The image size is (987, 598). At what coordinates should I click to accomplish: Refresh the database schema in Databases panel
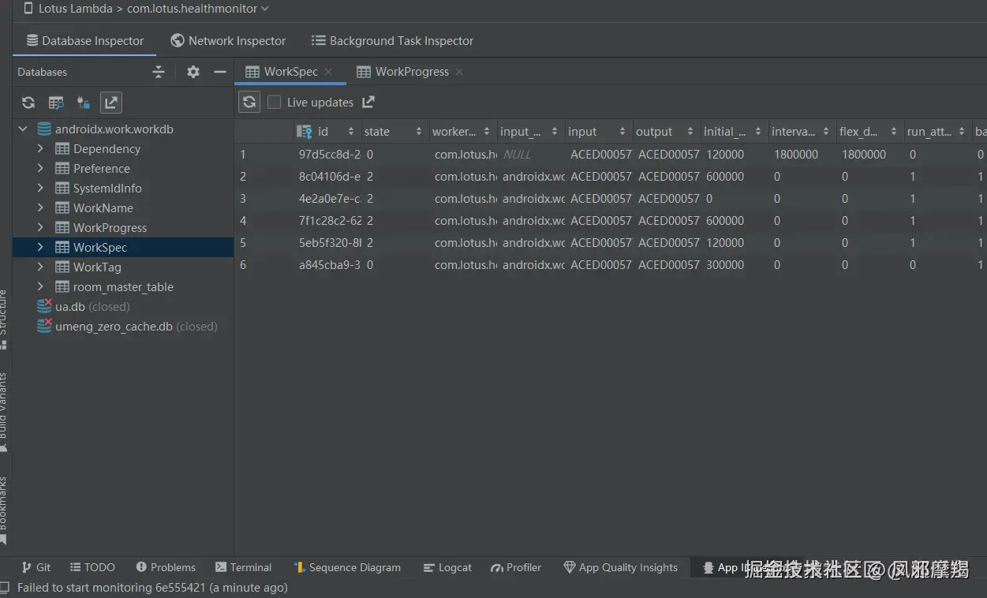coord(28,103)
